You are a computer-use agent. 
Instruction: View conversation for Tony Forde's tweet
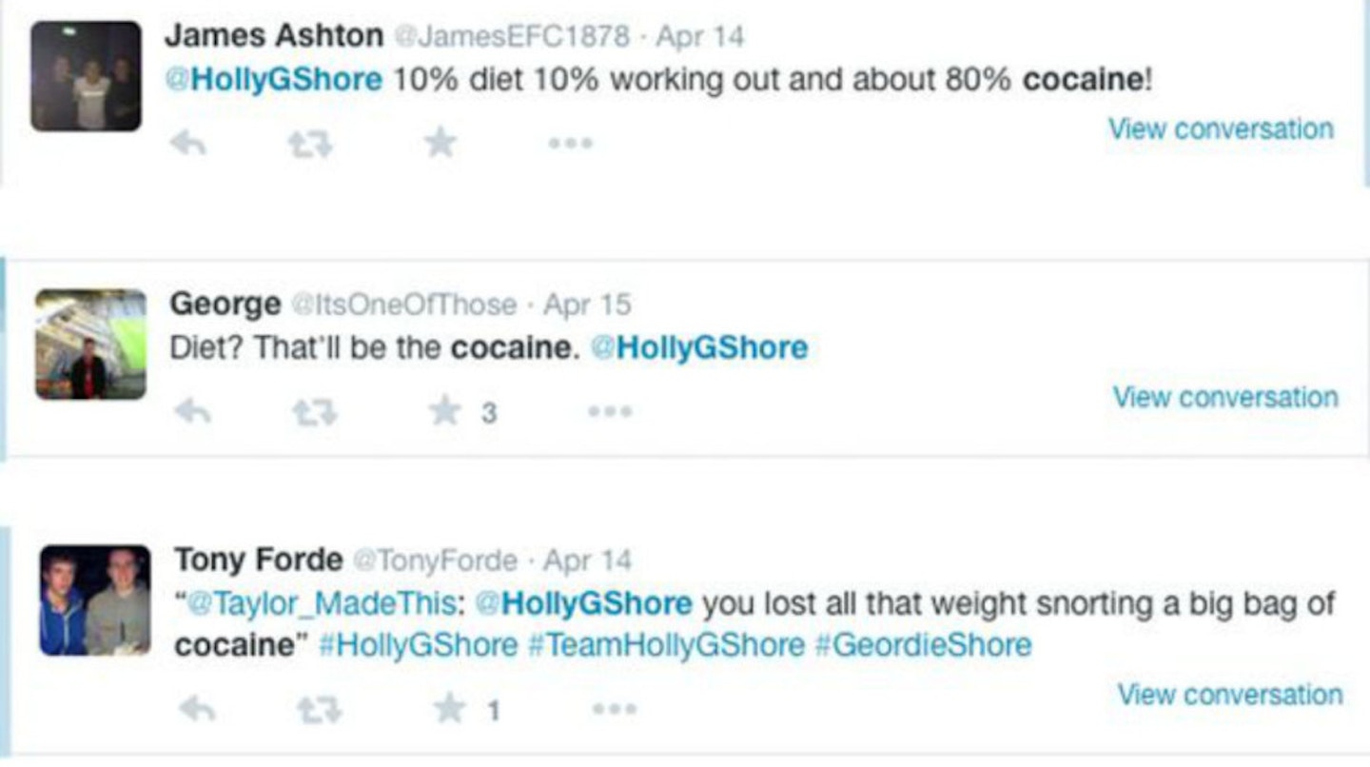1230,695
